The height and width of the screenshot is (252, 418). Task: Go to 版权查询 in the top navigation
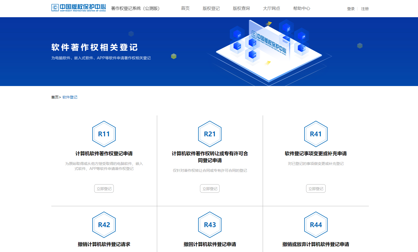241,8
